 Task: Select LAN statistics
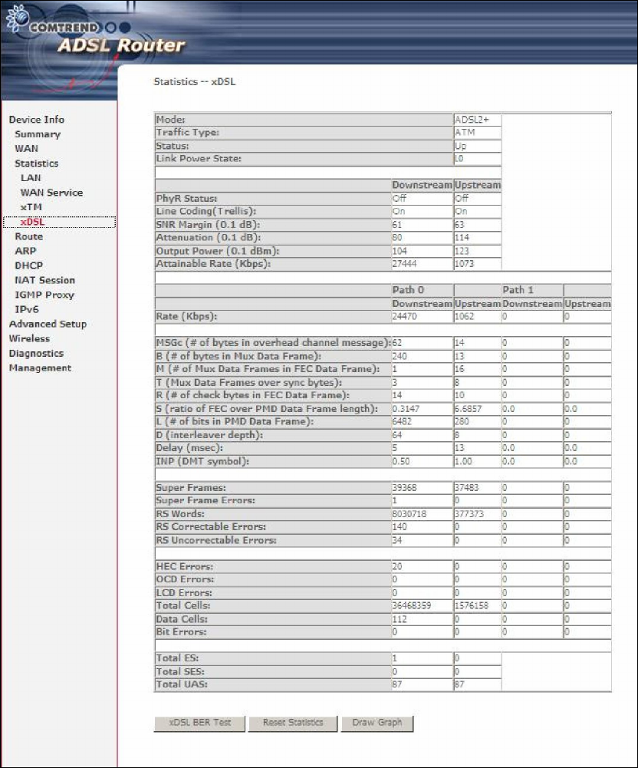31,178
